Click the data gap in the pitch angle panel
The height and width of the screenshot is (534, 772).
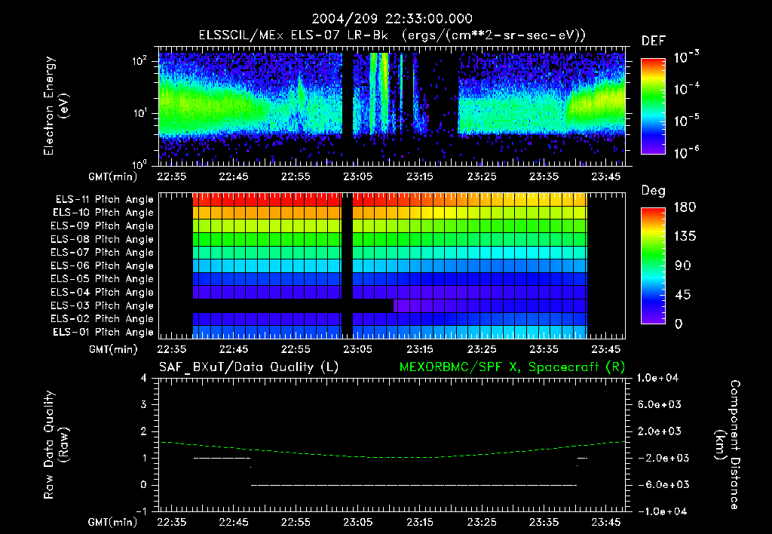(347, 266)
